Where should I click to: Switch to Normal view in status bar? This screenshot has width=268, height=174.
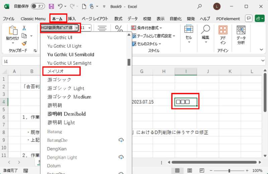(177, 171)
